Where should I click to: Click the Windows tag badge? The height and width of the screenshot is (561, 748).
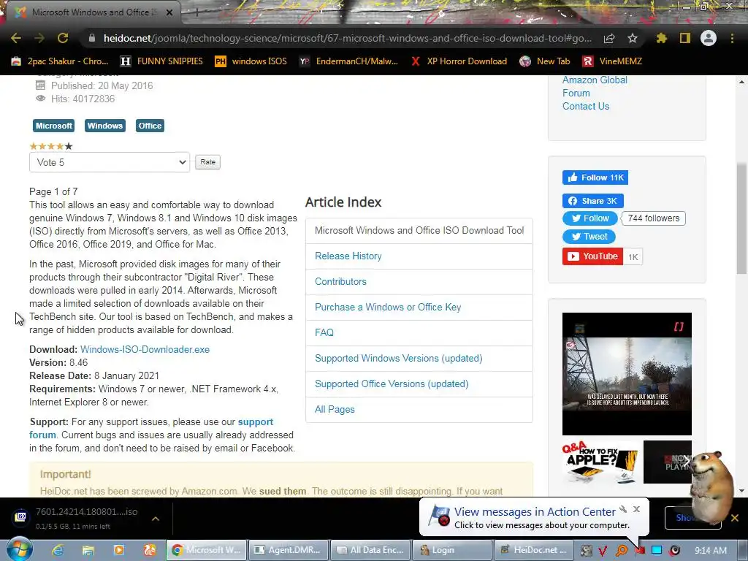tap(105, 126)
